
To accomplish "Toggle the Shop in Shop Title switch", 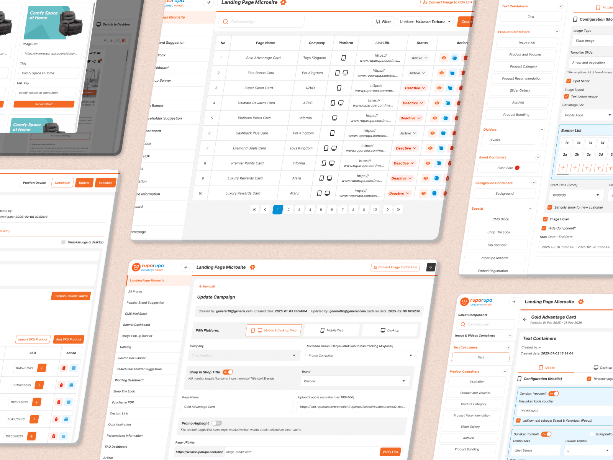I will 228,372.
